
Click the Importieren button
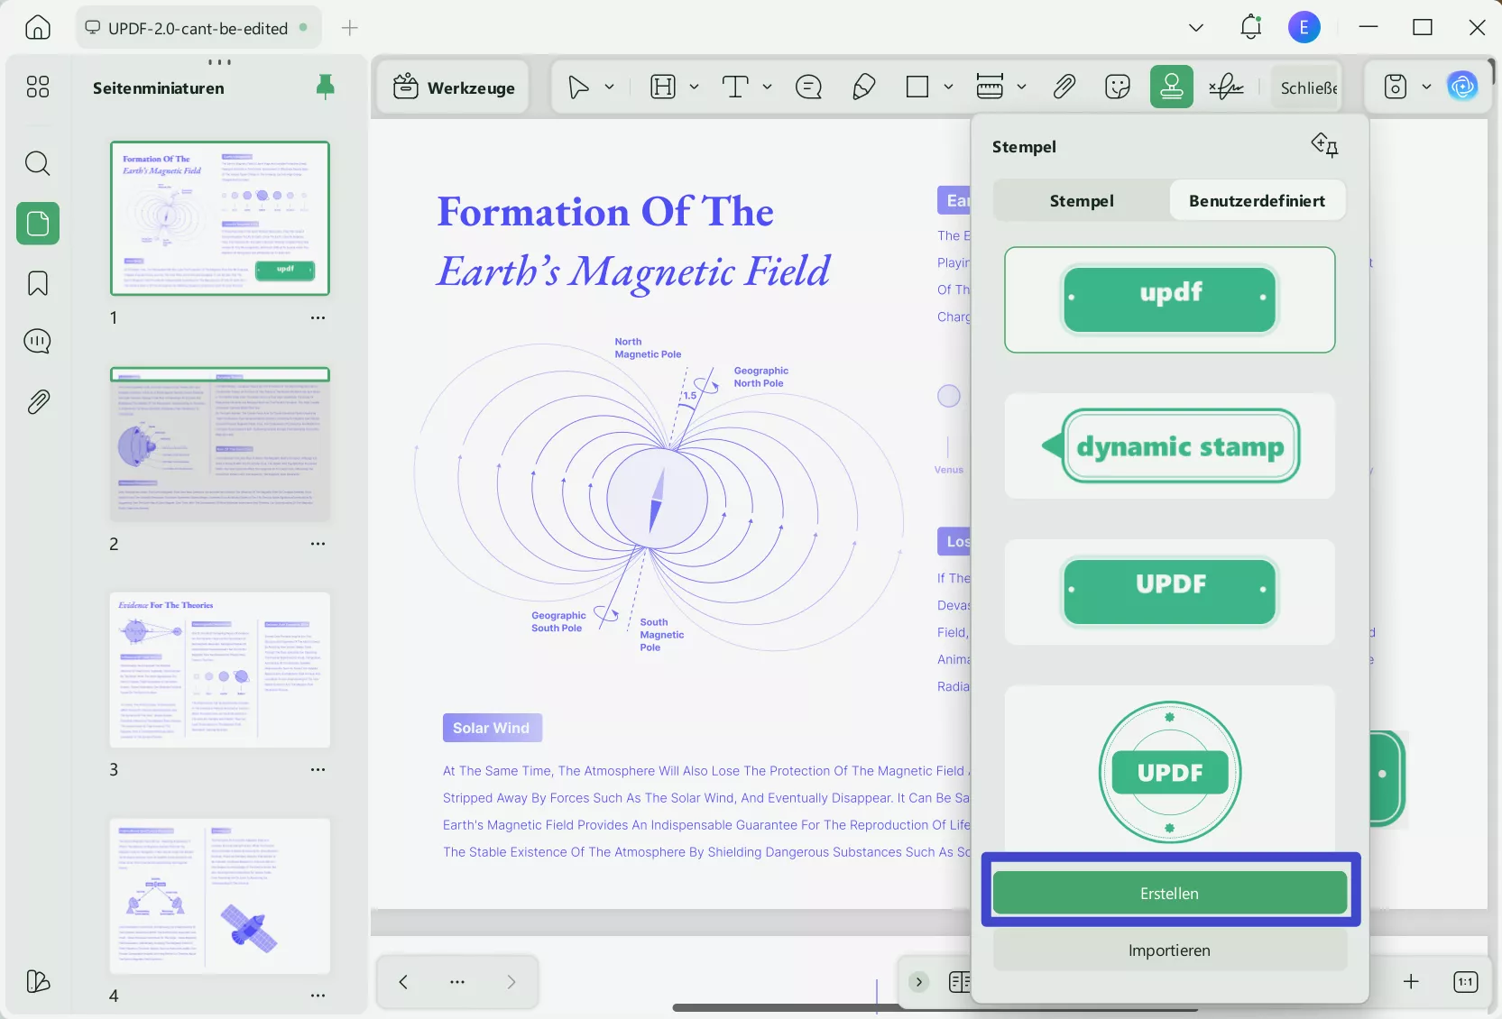[x=1170, y=950]
